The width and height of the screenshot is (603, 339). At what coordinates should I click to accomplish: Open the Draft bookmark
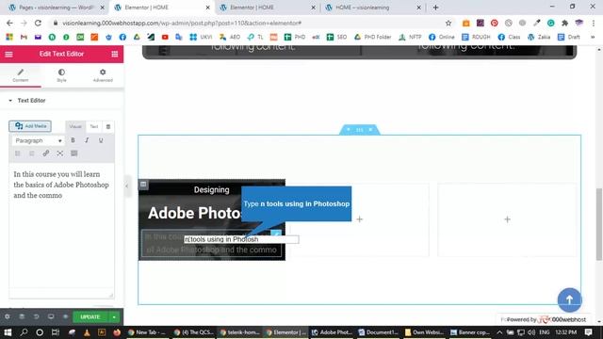tap(569, 38)
